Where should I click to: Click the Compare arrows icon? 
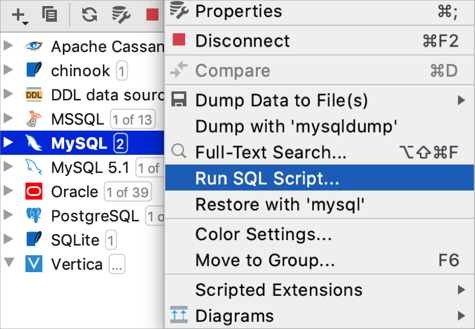pyautogui.click(x=179, y=70)
